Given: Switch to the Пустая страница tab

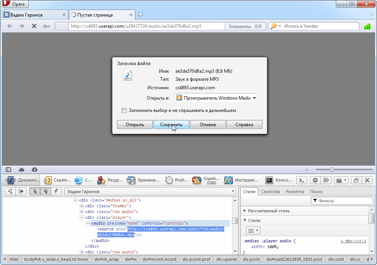Looking at the screenshot, I should 102,15.
